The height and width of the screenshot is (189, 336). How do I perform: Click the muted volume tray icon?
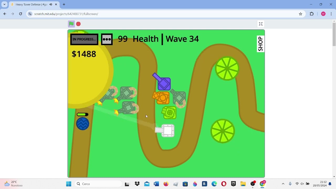[302, 184]
